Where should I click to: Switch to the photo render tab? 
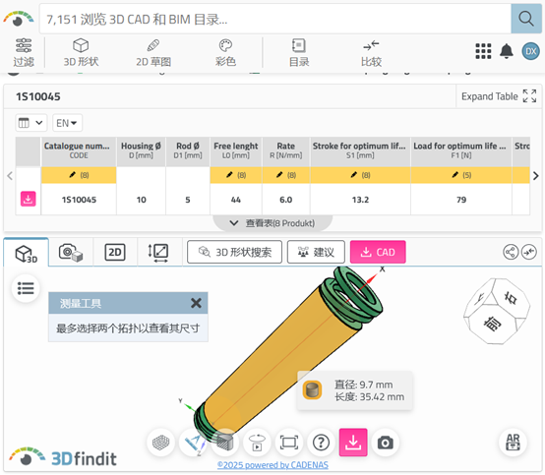tap(71, 253)
